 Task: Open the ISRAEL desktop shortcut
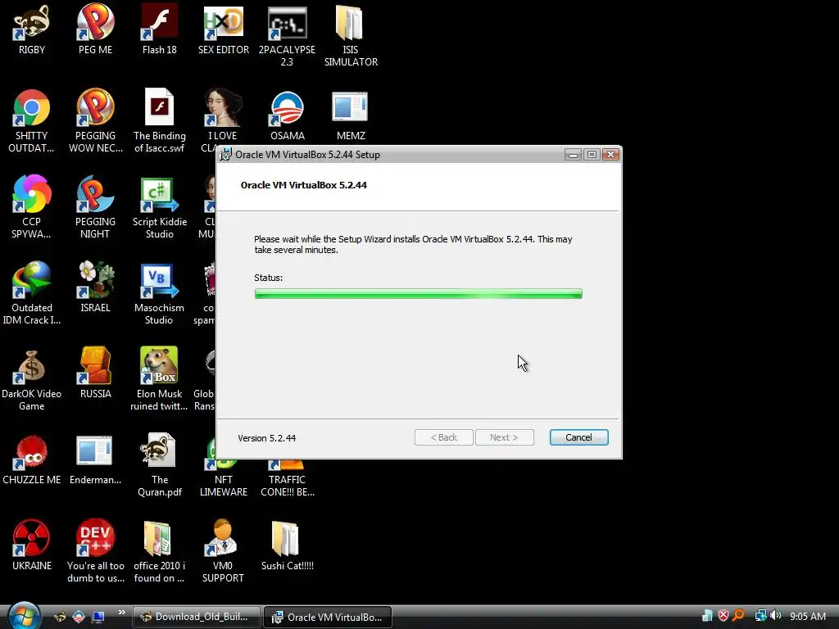(x=95, y=287)
